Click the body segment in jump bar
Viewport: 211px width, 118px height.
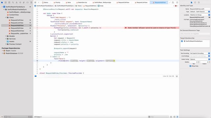[101, 6]
